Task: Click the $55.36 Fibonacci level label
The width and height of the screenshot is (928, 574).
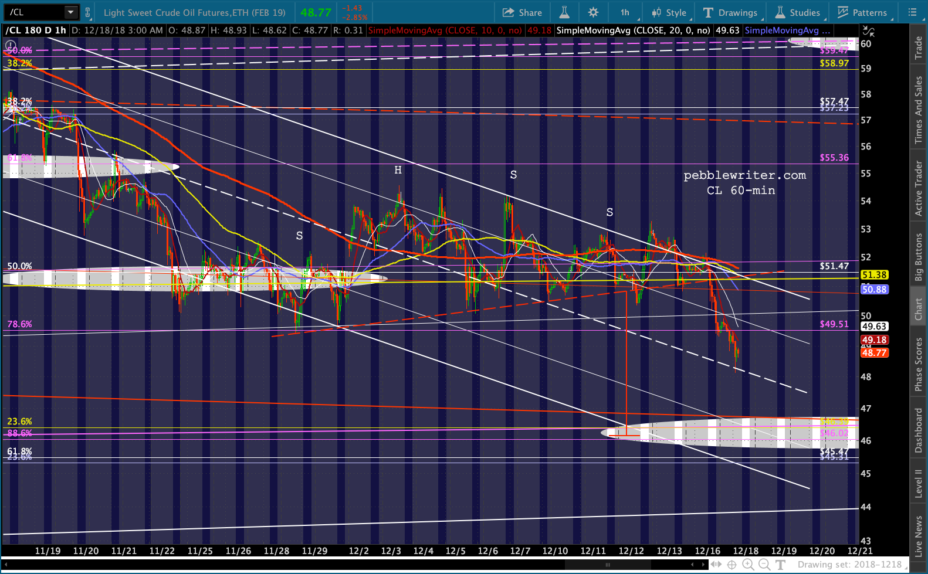Action: (x=834, y=158)
